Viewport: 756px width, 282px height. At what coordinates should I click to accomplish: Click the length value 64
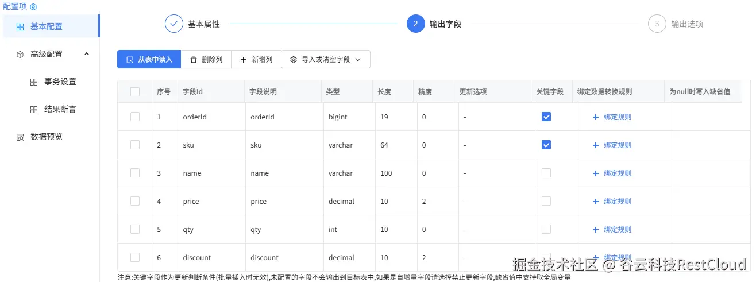click(x=384, y=145)
